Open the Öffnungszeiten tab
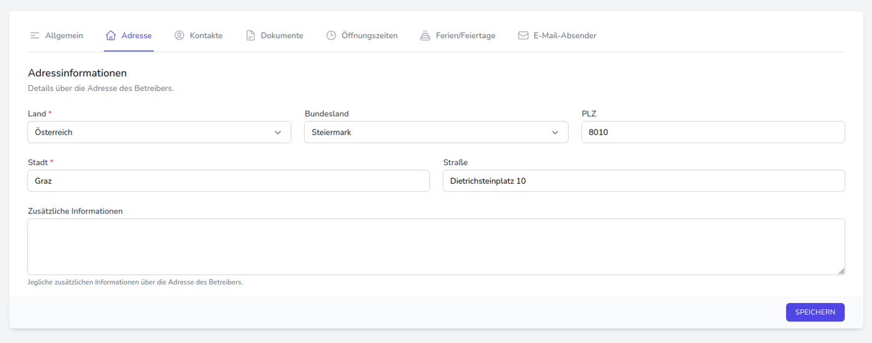 pos(369,35)
